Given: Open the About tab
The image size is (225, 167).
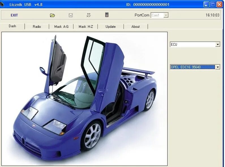Looking at the screenshot, I should pos(136,27).
